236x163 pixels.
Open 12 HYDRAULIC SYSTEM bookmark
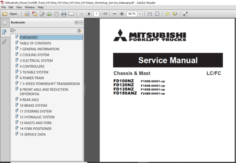pos(37,117)
